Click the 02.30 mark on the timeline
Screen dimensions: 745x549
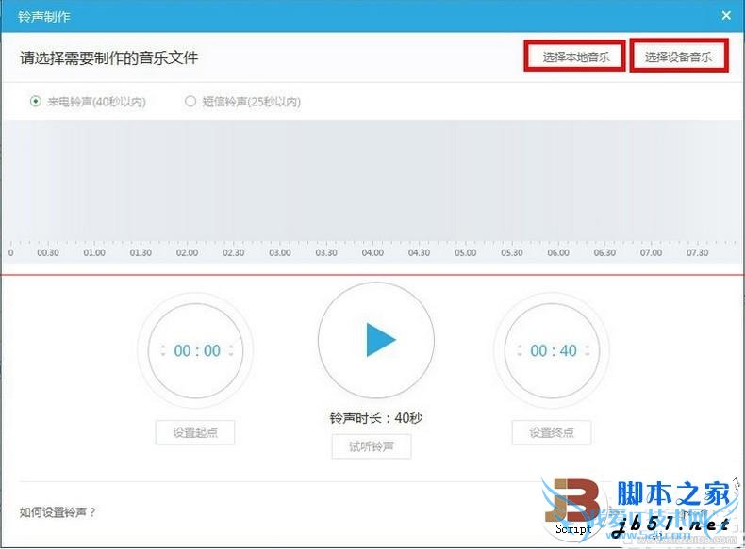click(234, 253)
